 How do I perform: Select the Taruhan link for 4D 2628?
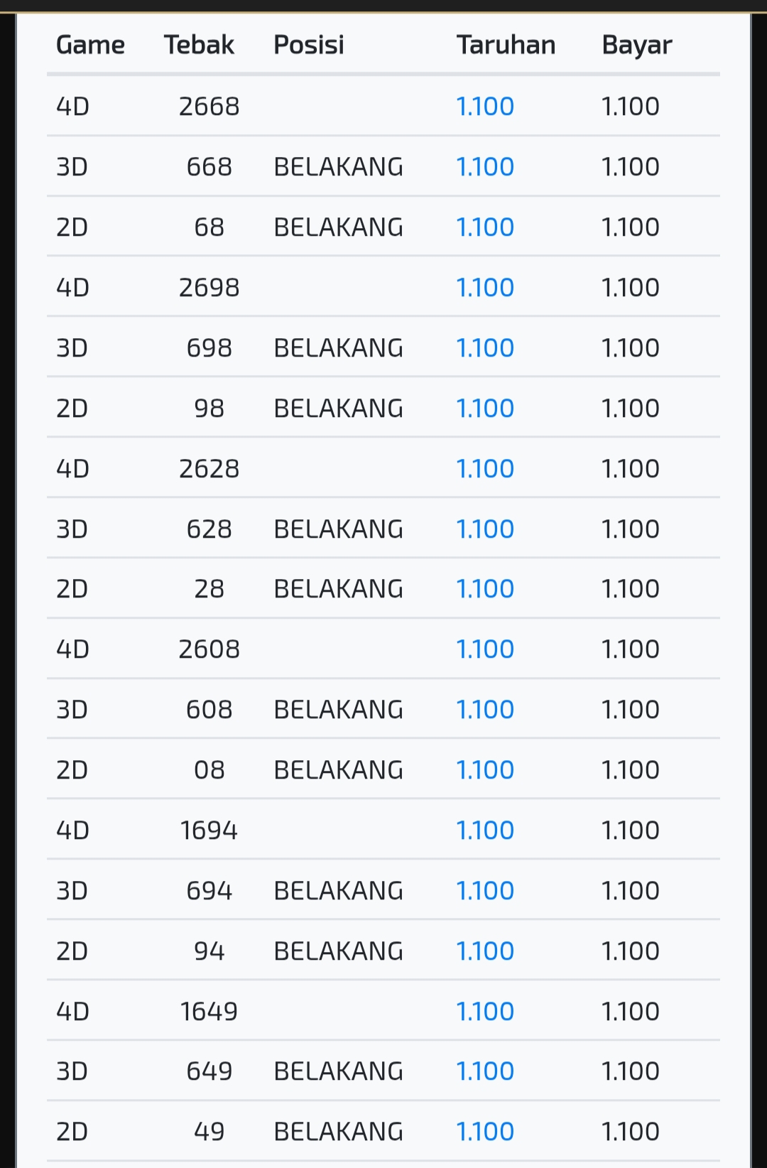tap(484, 469)
